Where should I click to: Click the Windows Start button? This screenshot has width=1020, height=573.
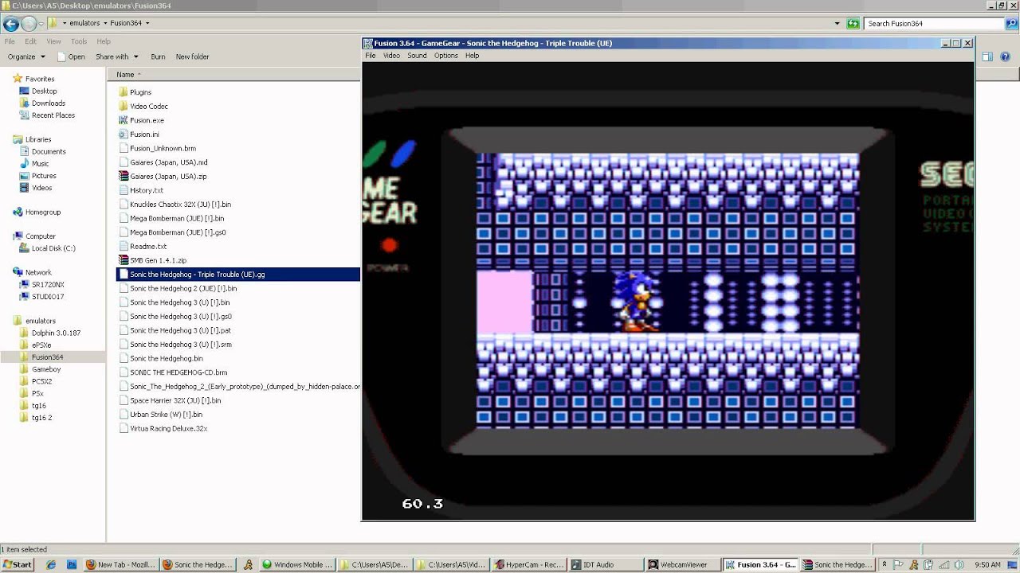tap(18, 564)
